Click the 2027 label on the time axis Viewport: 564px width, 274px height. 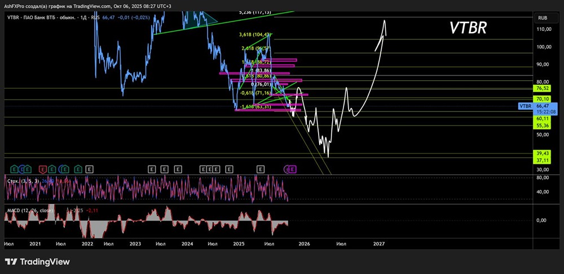pyautogui.click(x=379, y=244)
